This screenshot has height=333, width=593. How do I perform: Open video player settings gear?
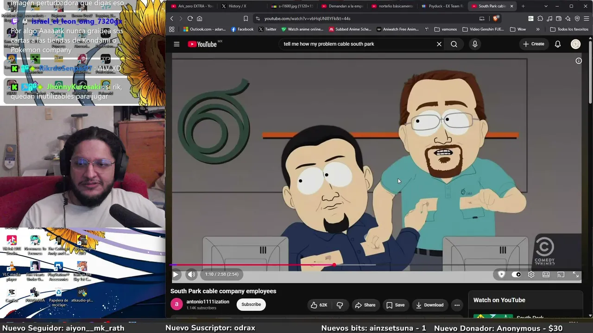coord(531,274)
